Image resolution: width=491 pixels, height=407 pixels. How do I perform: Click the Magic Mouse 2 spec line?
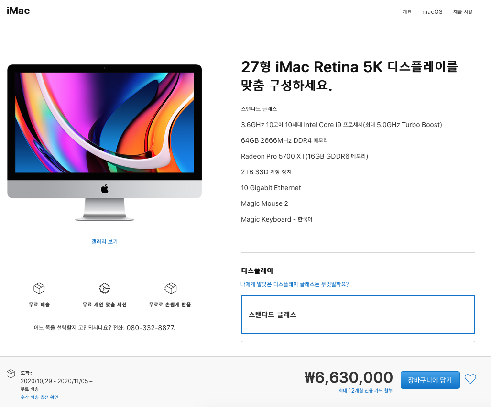pos(264,203)
